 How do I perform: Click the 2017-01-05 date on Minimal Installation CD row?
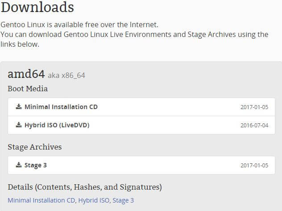point(254,107)
